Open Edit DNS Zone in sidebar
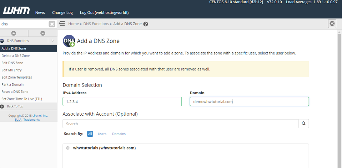The height and width of the screenshot is (168, 342). (12, 63)
